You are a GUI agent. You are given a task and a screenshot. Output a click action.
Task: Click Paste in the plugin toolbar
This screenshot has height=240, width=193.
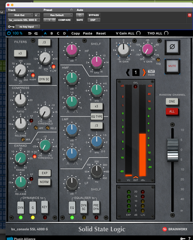88,33
